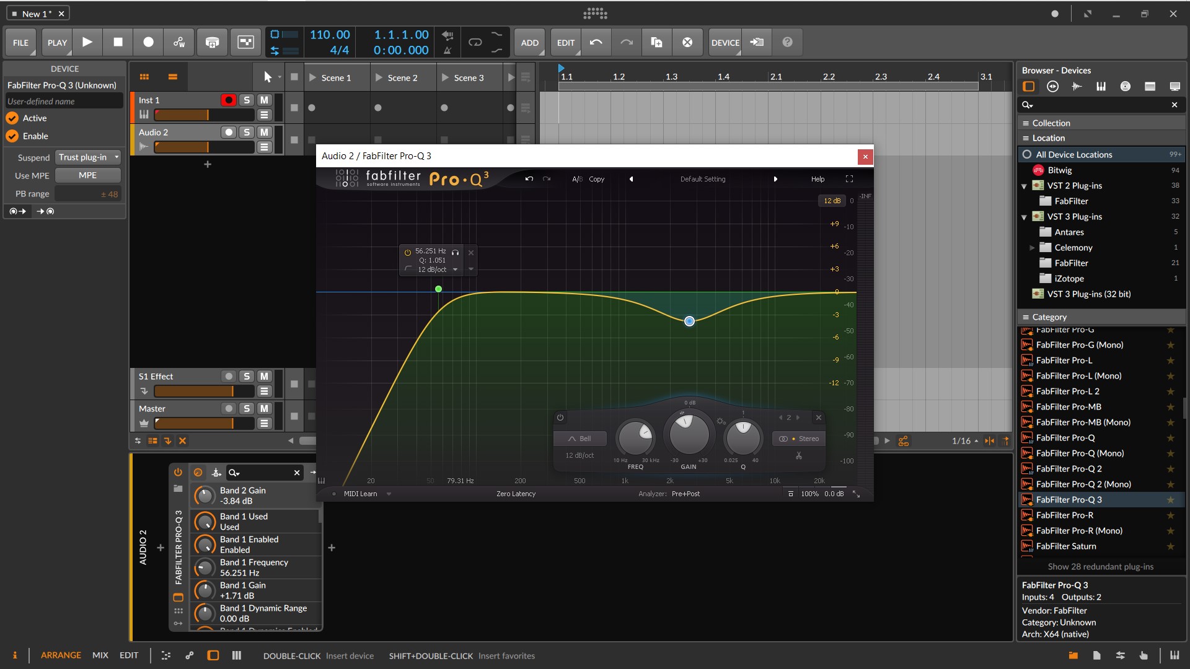Toggle record arm on Inst 1 track
Screen dimensions: 1190x669
click(x=229, y=100)
